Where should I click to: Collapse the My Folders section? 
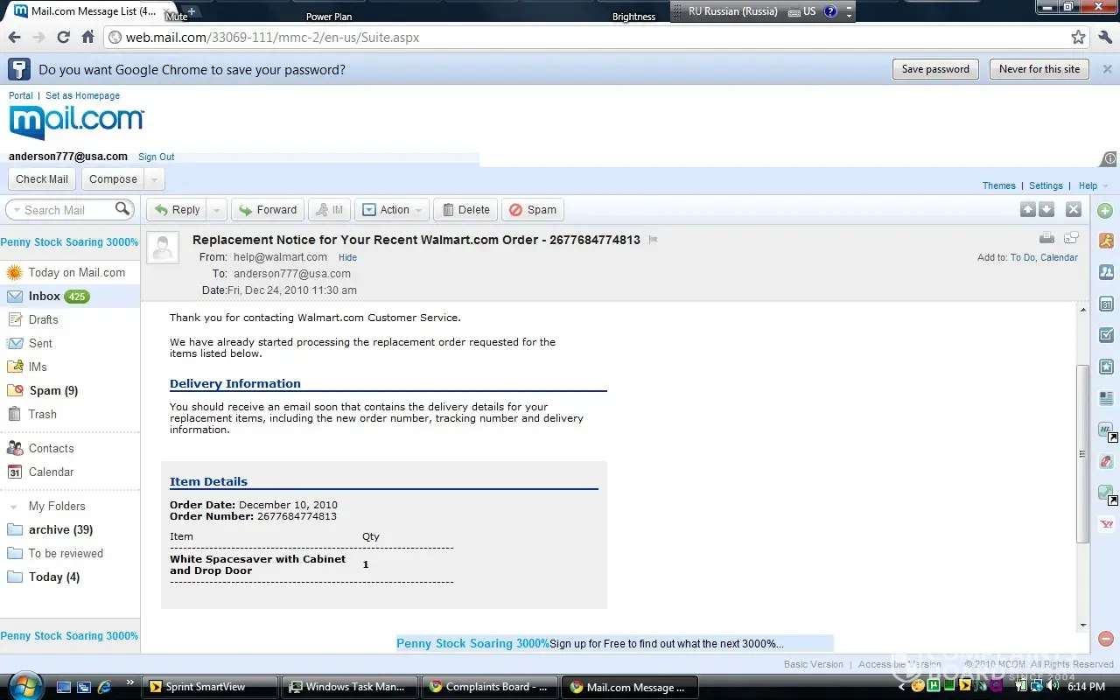[x=13, y=507]
